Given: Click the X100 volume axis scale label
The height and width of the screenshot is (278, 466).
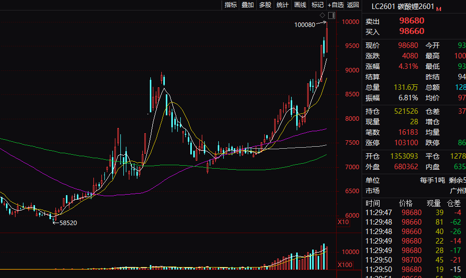Looking at the screenshot, I should point(345,265).
